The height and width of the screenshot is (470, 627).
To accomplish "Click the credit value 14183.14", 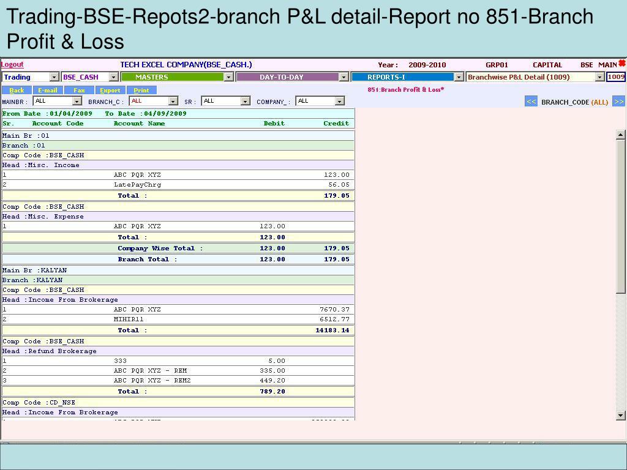I will [x=332, y=330].
